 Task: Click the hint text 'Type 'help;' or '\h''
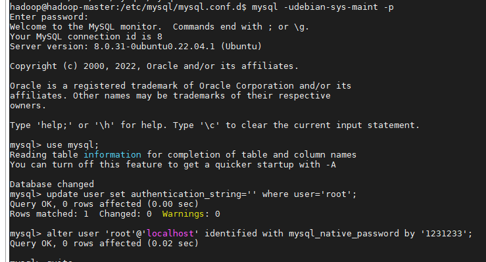click(x=62, y=125)
